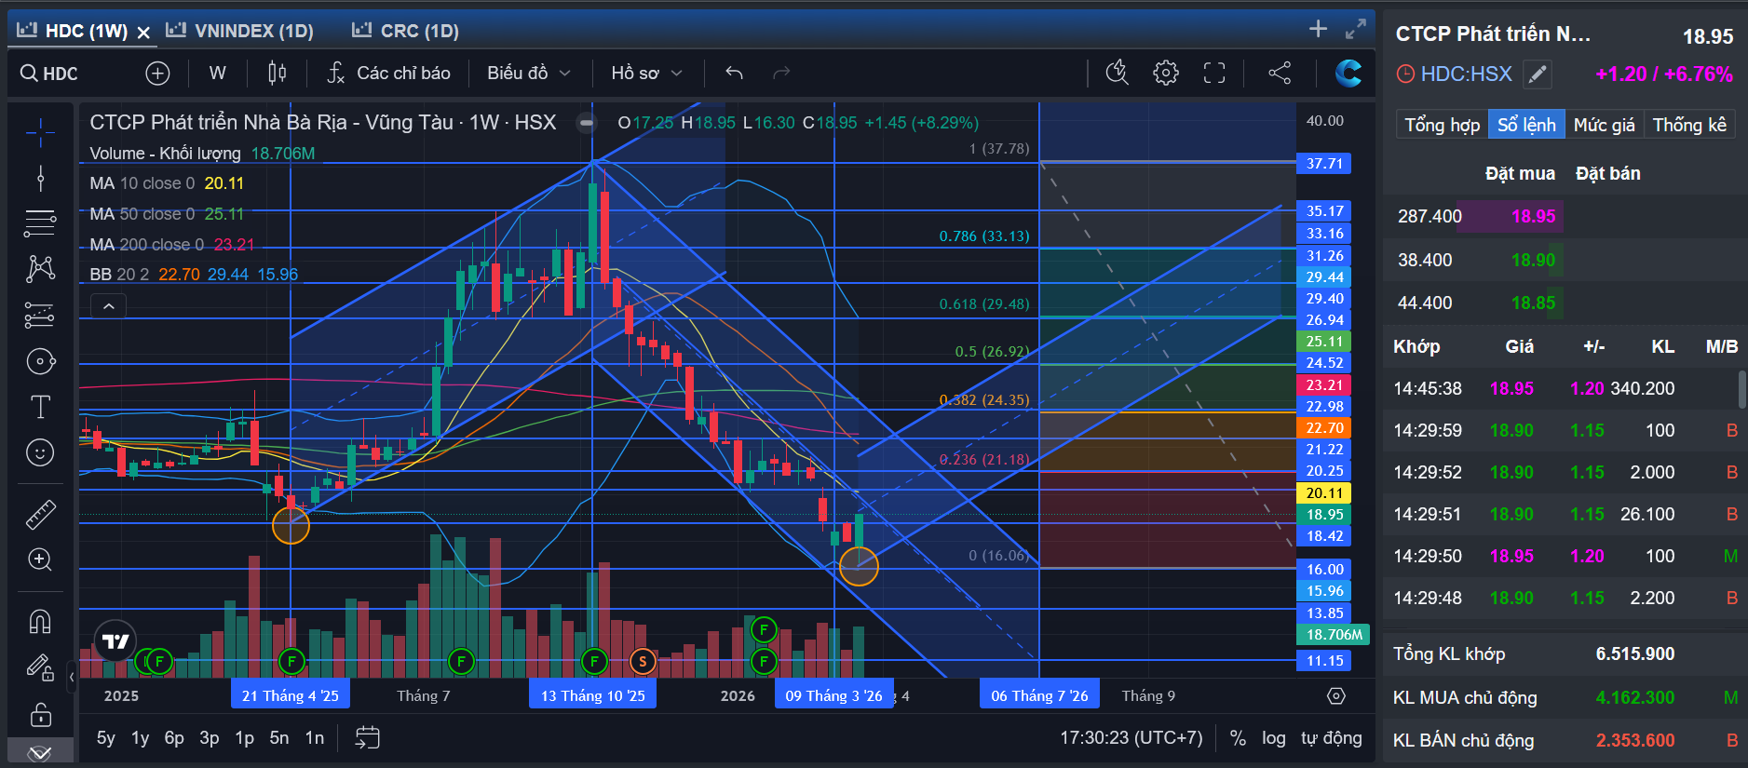Image resolution: width=1748 pixels, height=768 pixels.
Task: Click the orange S event marker
Action: [643, 662]
